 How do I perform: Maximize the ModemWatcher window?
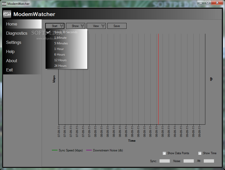208,3
